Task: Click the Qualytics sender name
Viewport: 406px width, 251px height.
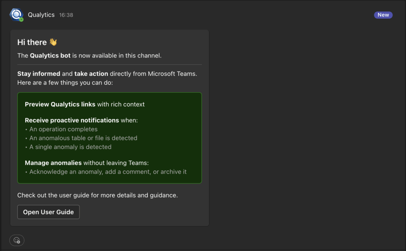Action: tap(41, 15)
